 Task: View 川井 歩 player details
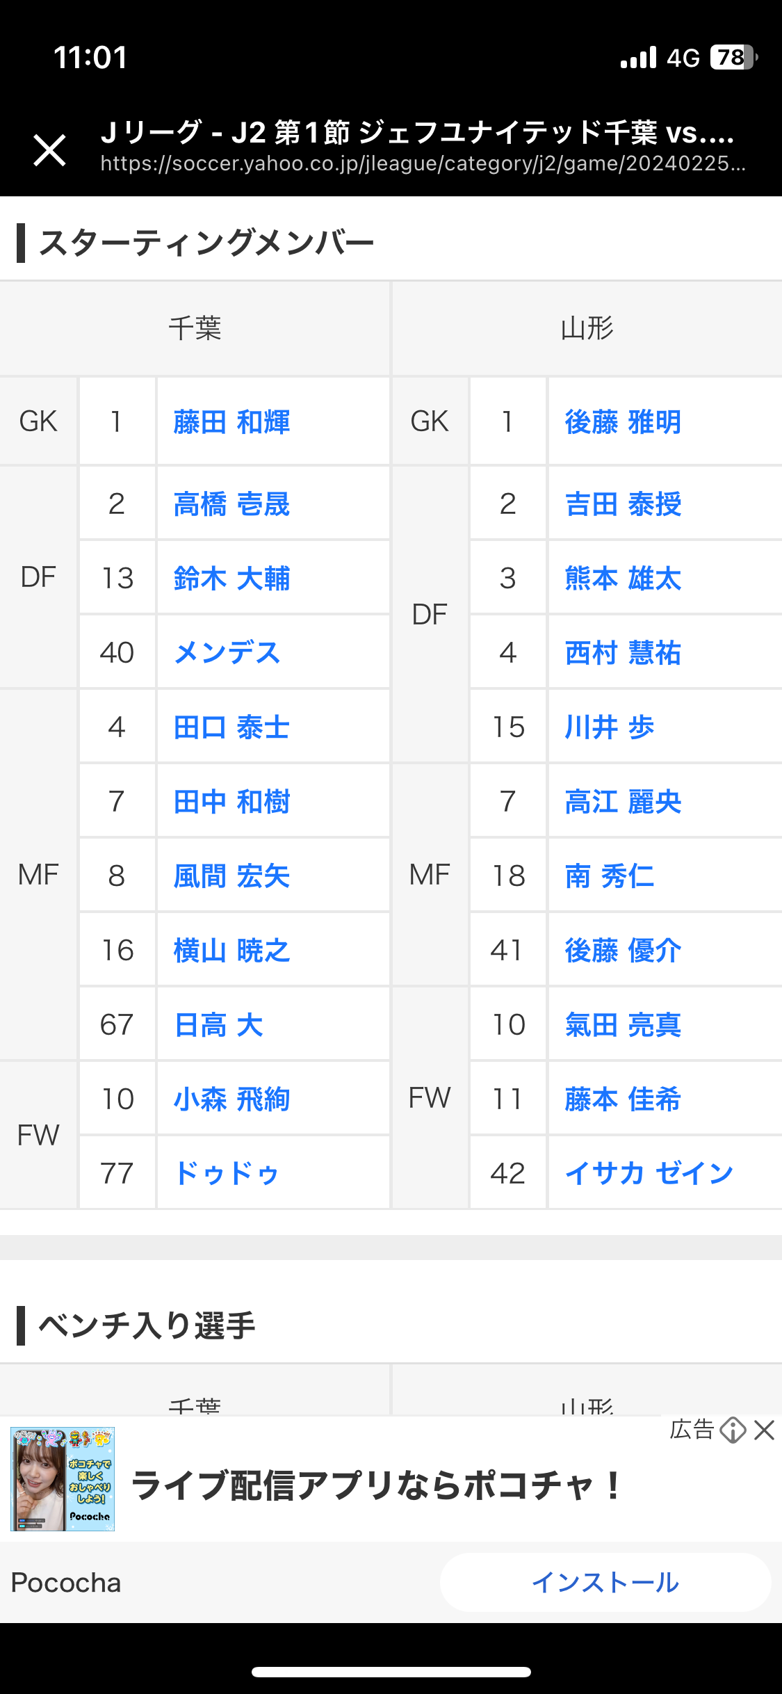pos(610,727)
